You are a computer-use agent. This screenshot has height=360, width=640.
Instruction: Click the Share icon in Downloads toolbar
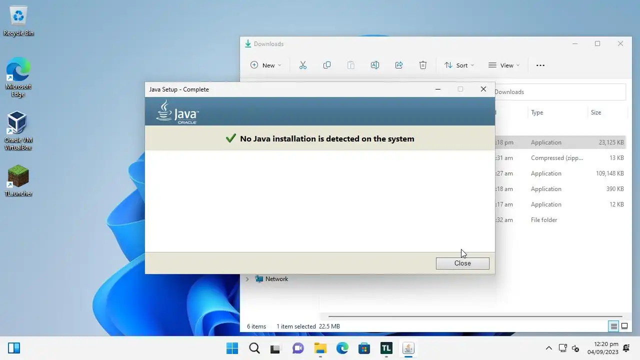click(399, 65)
